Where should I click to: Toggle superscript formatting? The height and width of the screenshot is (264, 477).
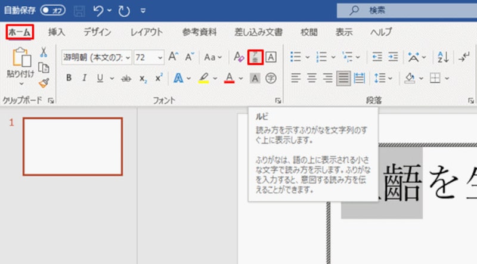pyautogui.click(x=159, y=78)
